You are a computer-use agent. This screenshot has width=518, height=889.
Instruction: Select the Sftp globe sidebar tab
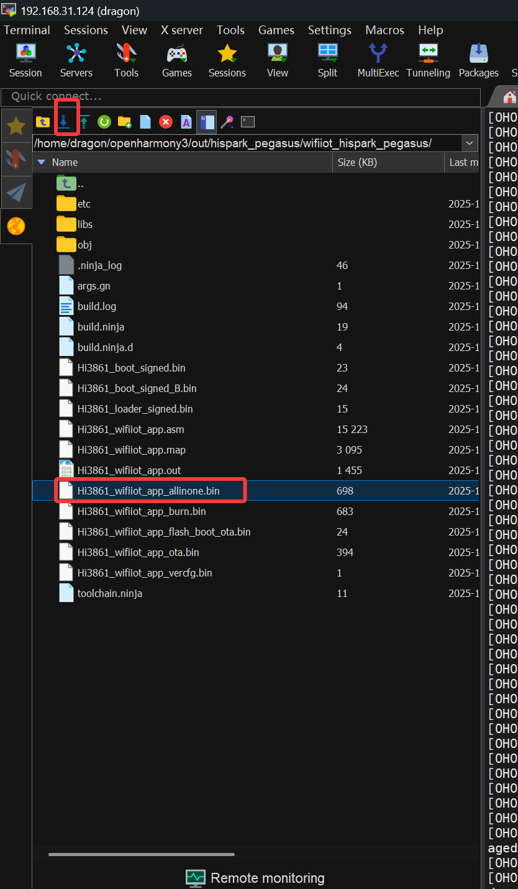16,227
